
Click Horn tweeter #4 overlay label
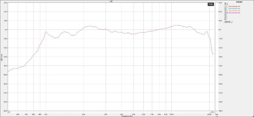click(x=234, y=13)
